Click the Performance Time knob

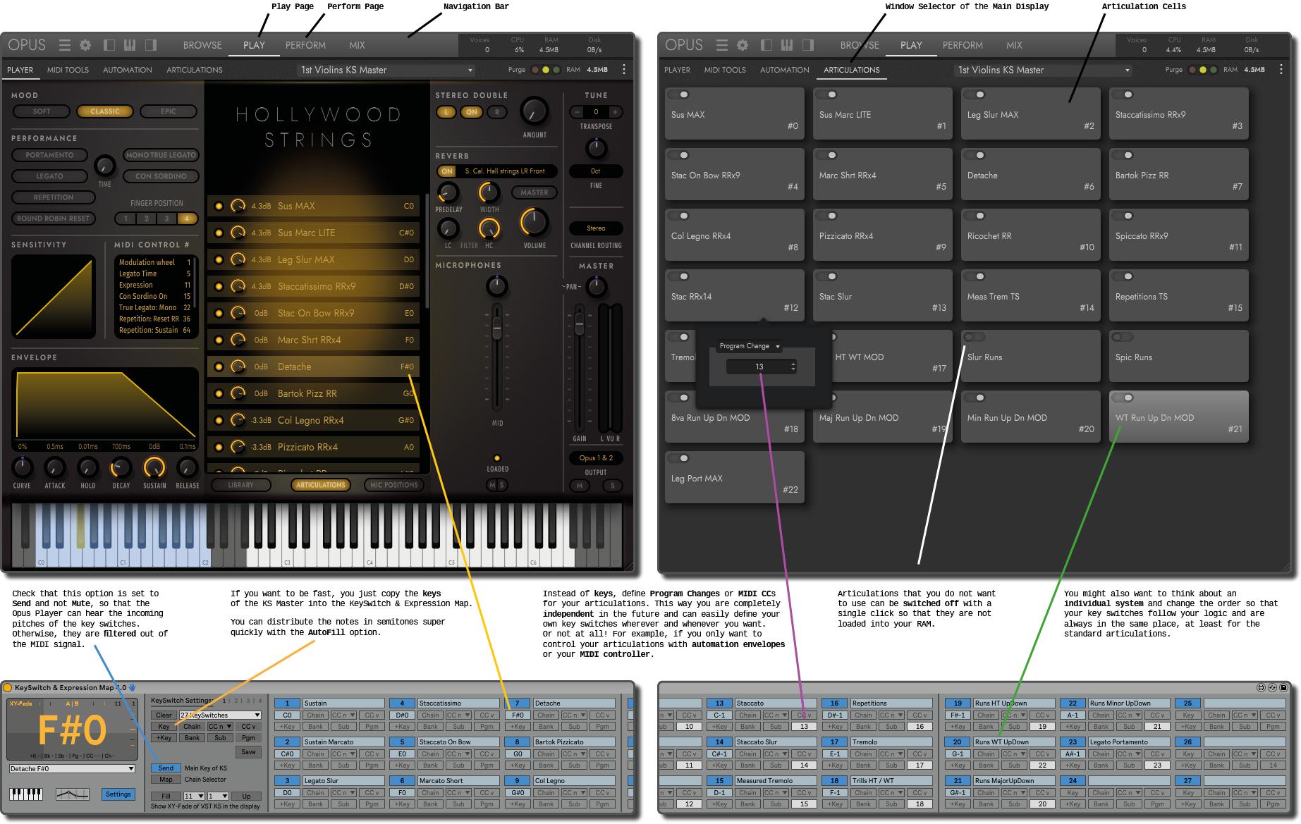point(104,166)
